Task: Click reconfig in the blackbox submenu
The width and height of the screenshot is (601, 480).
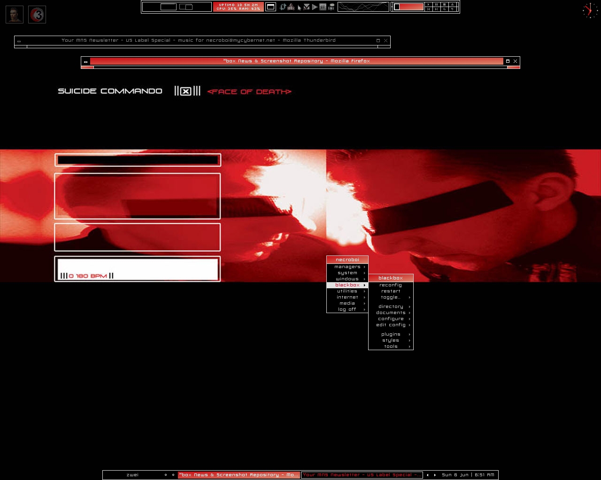Action: pos(391,285)
